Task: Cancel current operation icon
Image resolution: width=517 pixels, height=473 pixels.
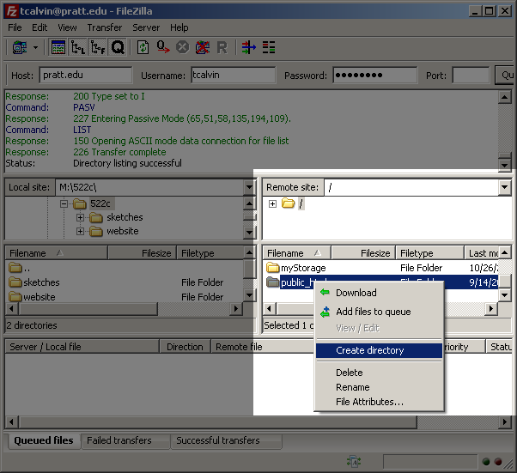Action: pyautogui.click(x=182, y=48)
